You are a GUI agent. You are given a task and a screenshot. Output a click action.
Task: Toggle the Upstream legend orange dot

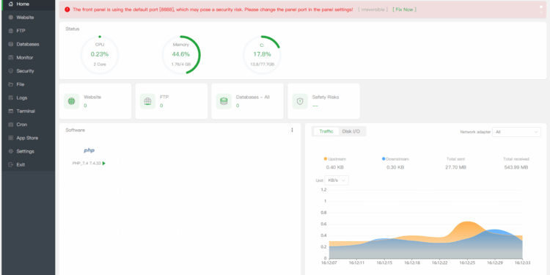click(326, 159)
